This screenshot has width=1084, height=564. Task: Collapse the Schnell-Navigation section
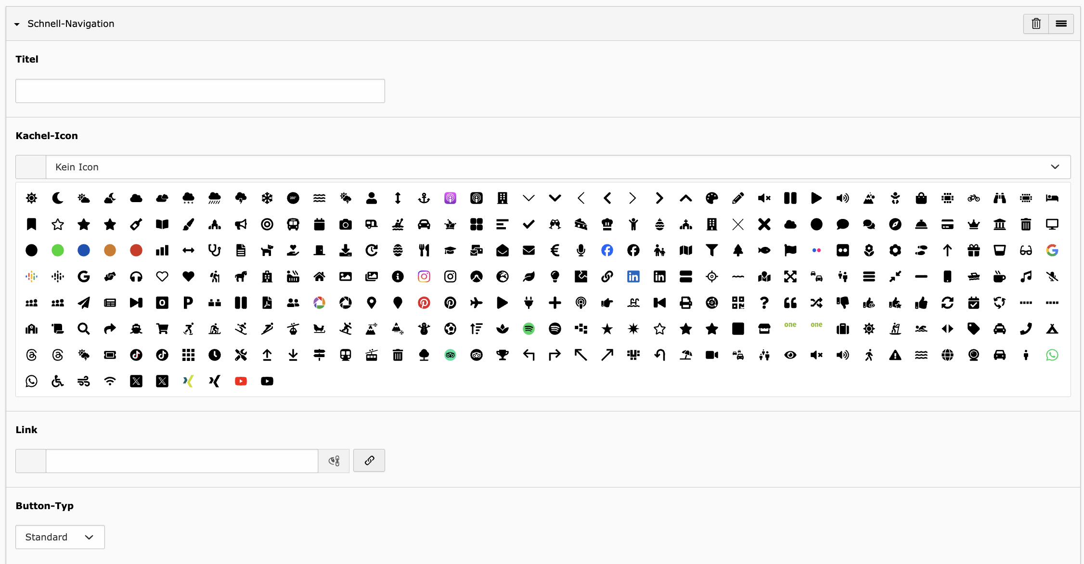(x=17, y=24)
